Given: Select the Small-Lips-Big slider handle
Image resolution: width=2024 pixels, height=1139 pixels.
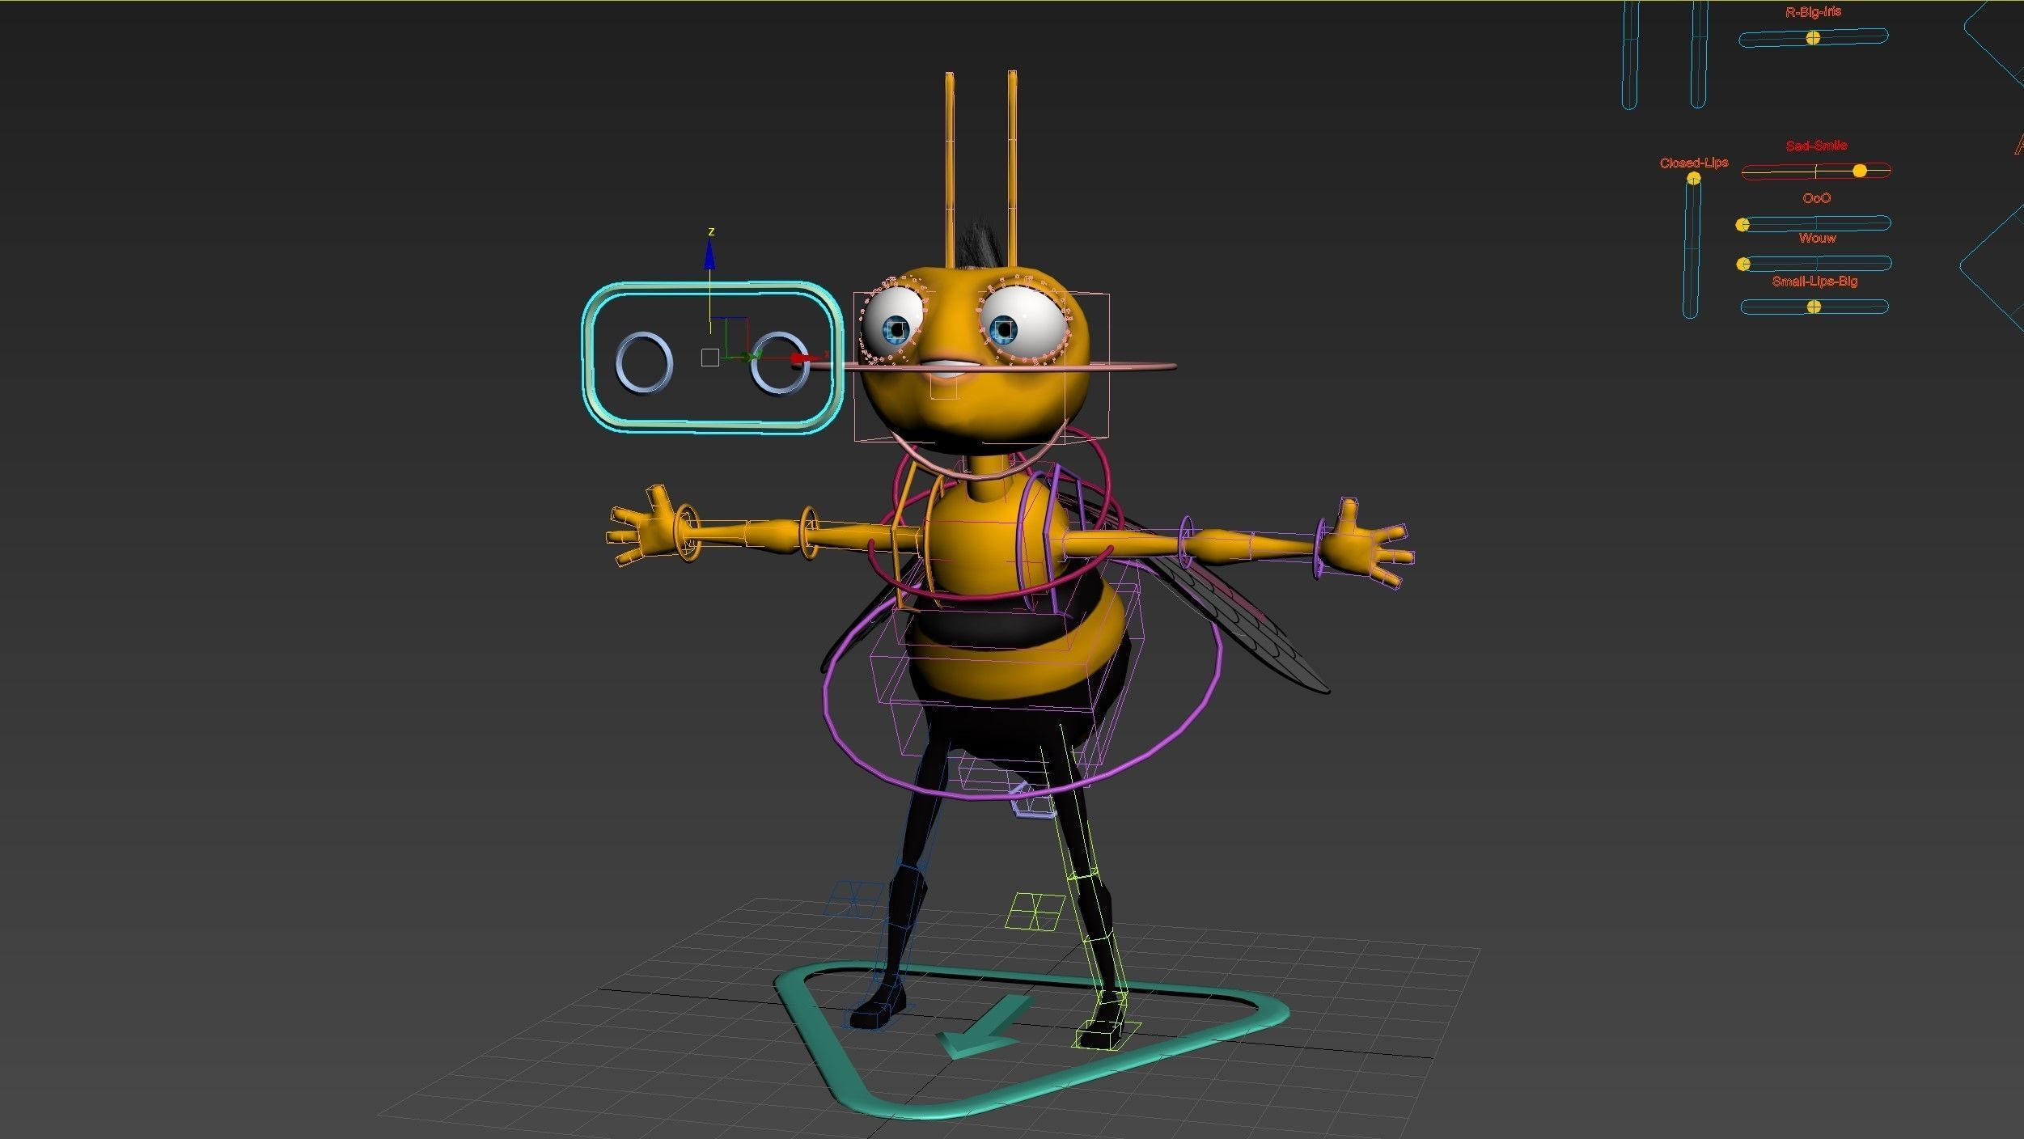Looking at the screenshot, I should click(1814, 307).
